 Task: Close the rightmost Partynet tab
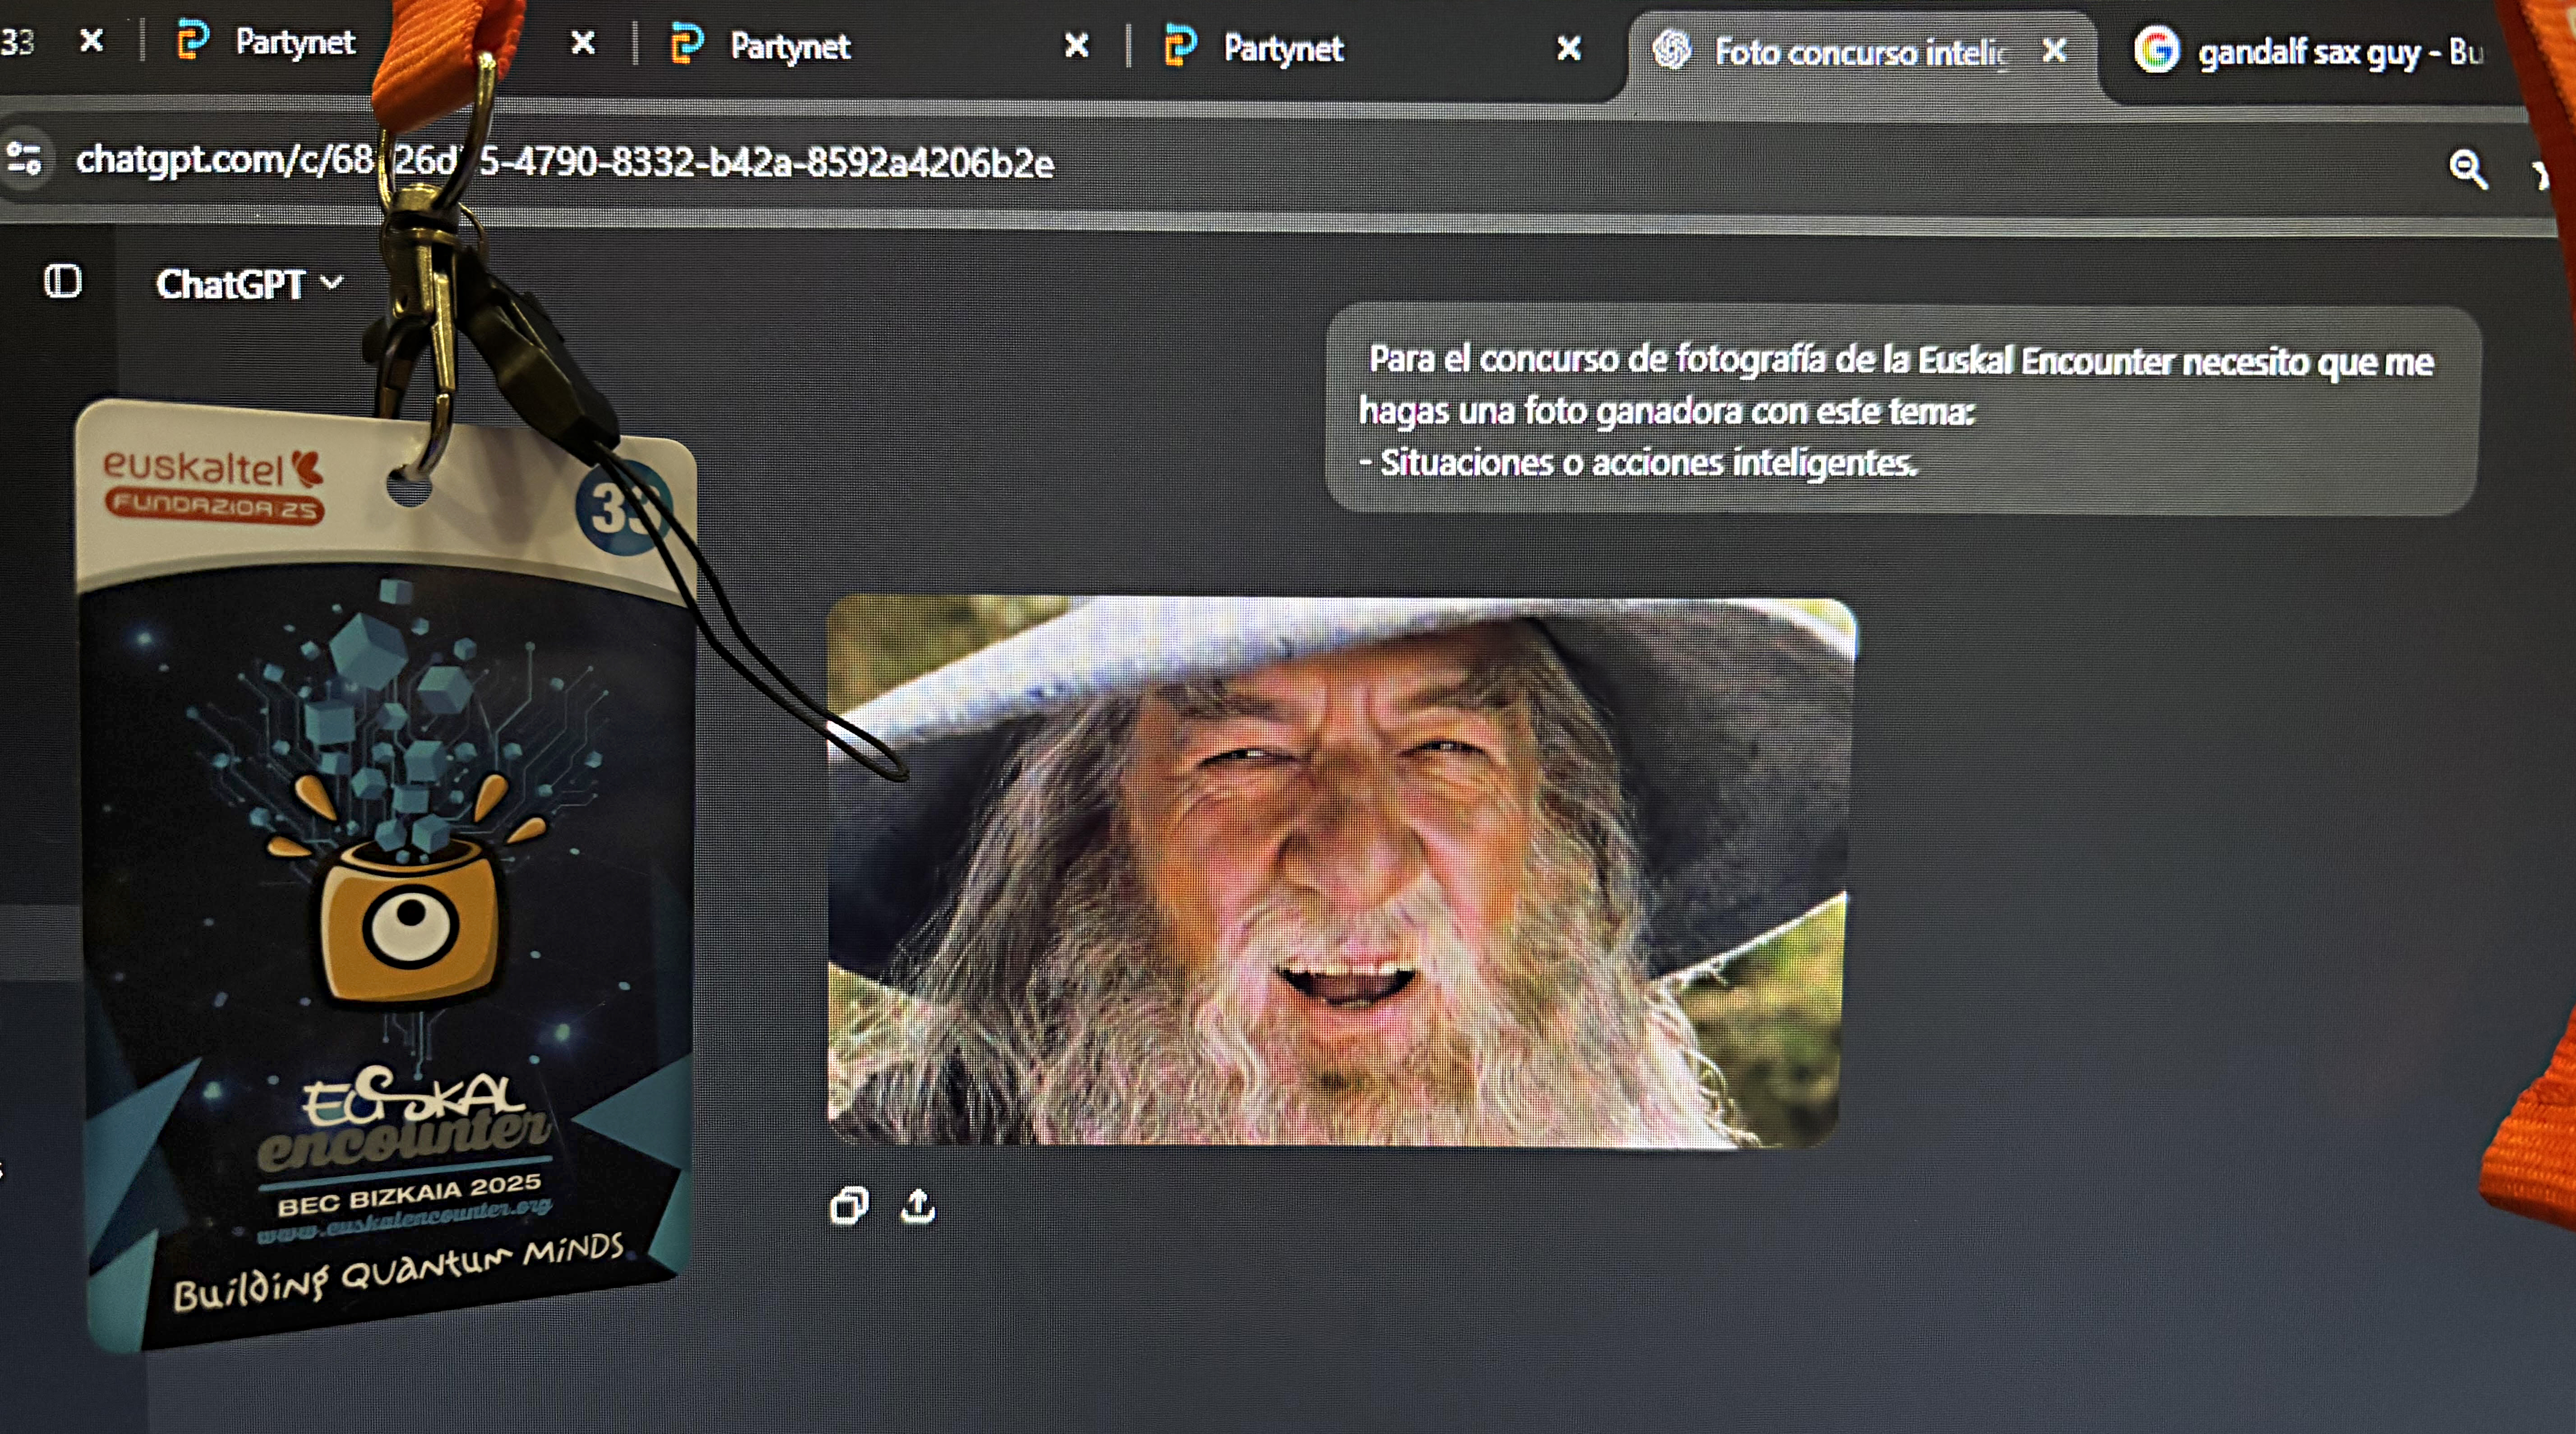[x=1569, y=48]
